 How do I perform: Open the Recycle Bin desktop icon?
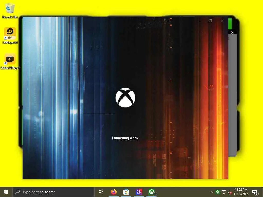10,10
